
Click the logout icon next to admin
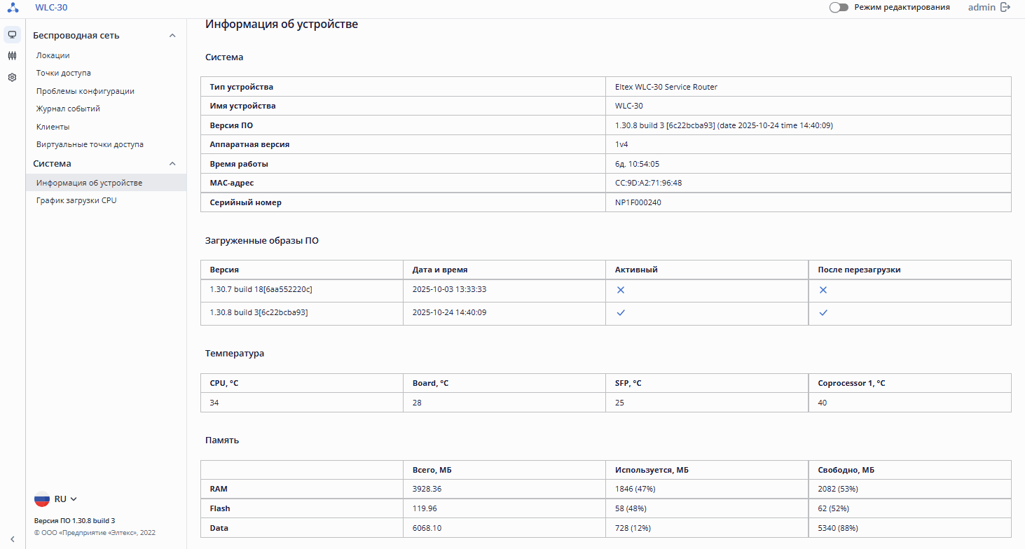click(x=1005, y=7)
